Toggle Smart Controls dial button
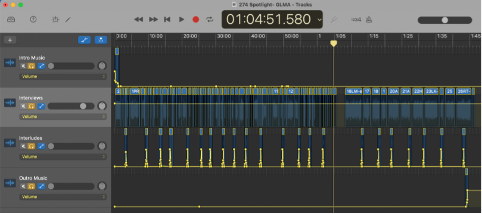The width and height of the screenshot is (482, 214). (55, 19)
